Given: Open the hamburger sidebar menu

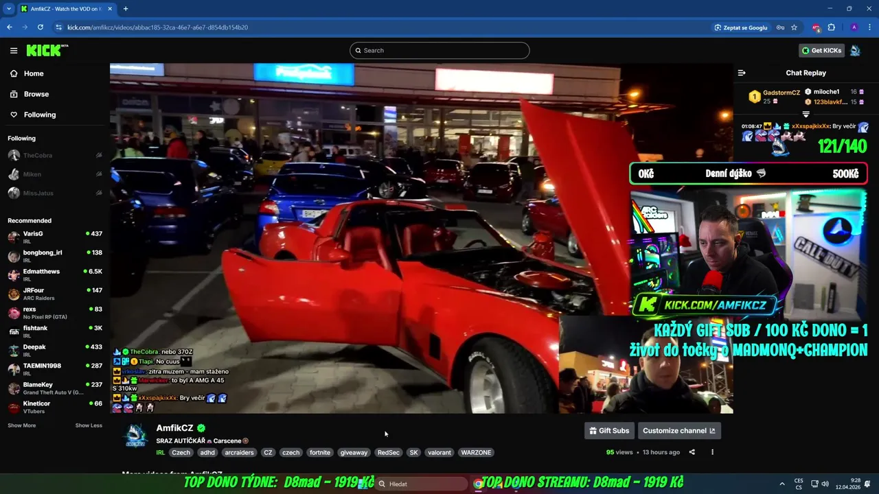Looking at the screenshot, I should pos(14,50).
